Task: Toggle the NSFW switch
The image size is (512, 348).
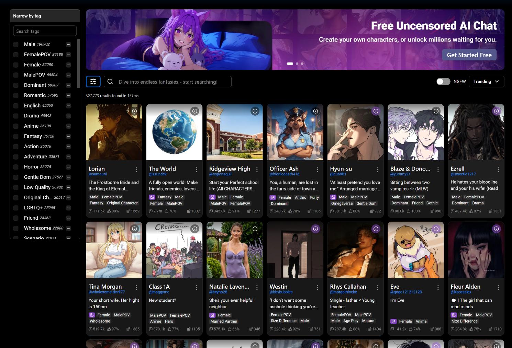Action: (x=443, y=82)
